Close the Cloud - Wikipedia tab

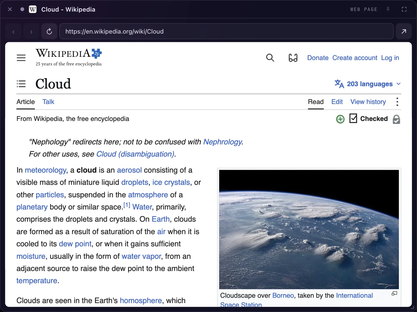click(x=10, y=9)
